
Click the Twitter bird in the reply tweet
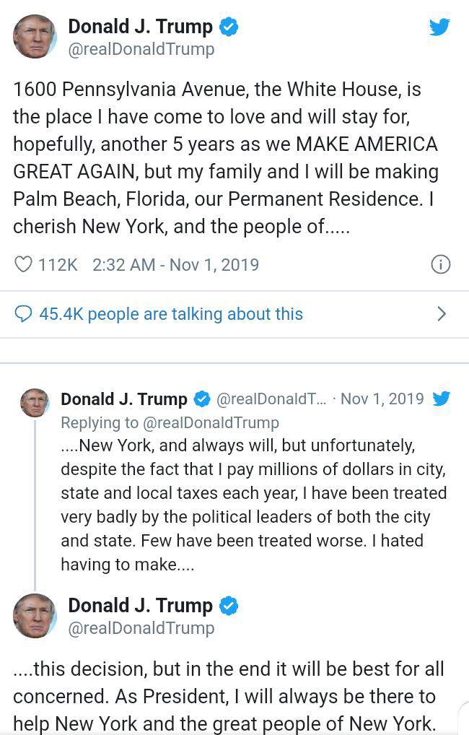pyautogui.click(x=442, y=399)
